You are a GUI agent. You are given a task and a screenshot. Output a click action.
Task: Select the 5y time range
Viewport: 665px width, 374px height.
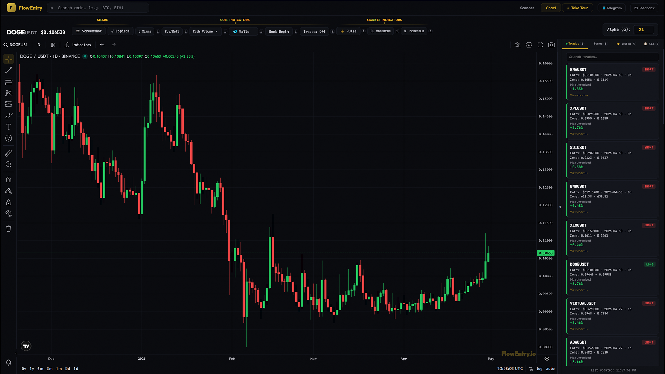tap(24, 369)
